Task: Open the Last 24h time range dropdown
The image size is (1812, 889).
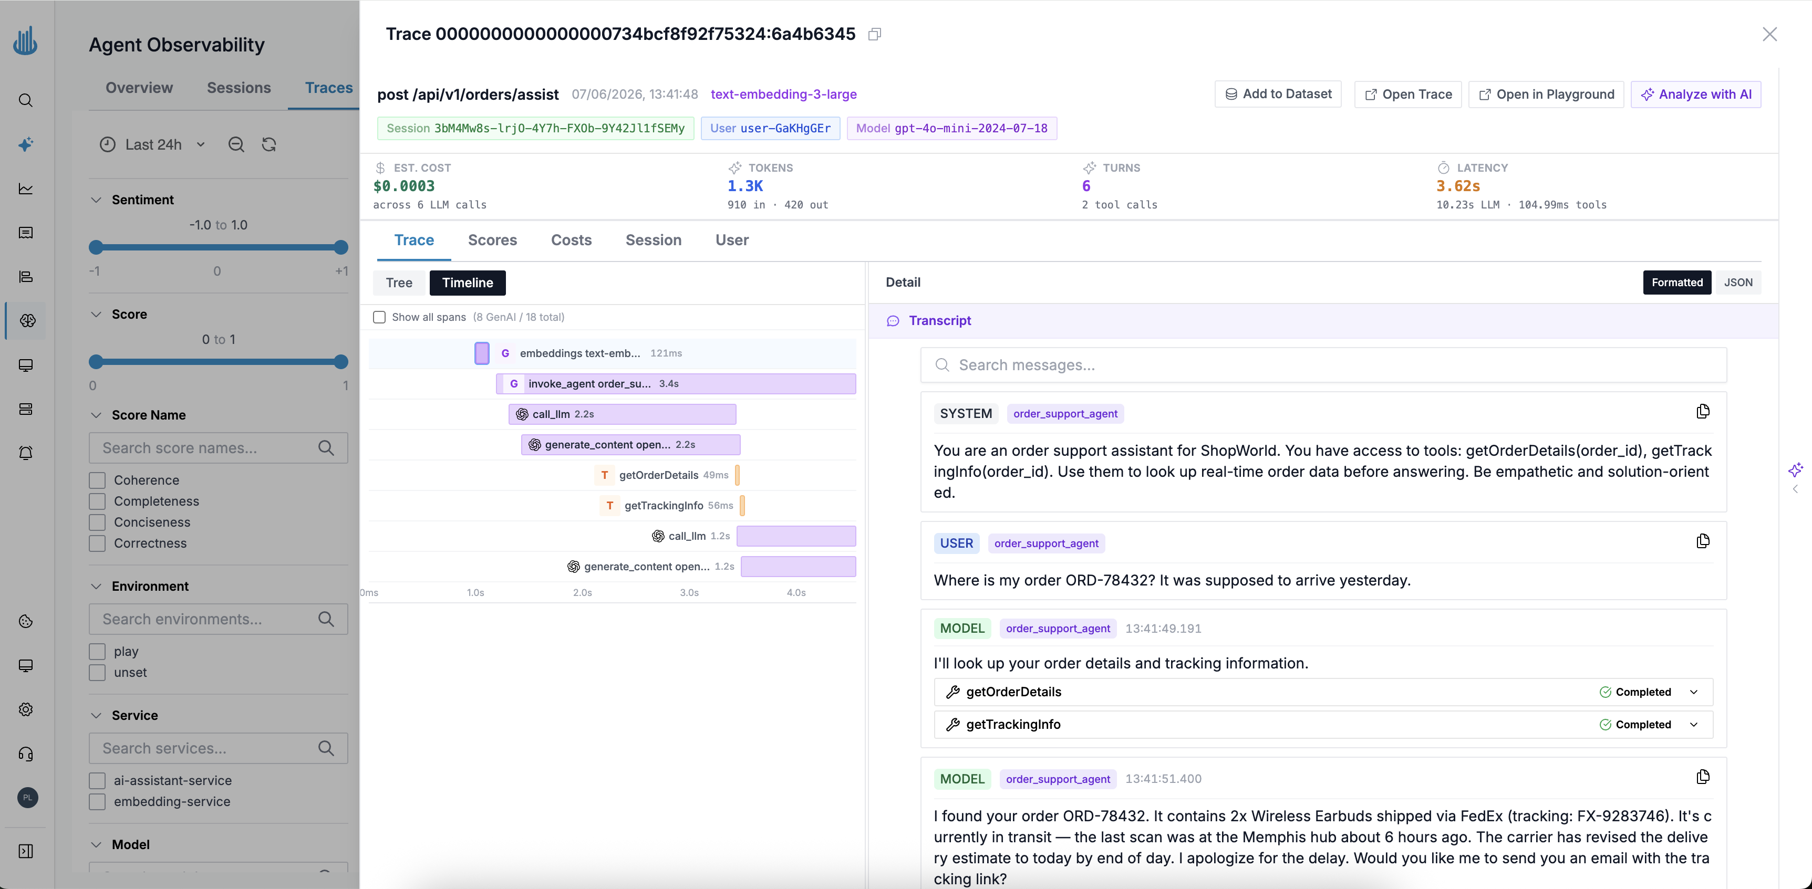Action: click(153, 144)
